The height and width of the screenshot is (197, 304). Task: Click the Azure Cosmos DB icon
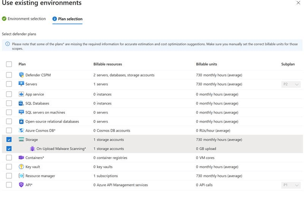coord(21,130)
